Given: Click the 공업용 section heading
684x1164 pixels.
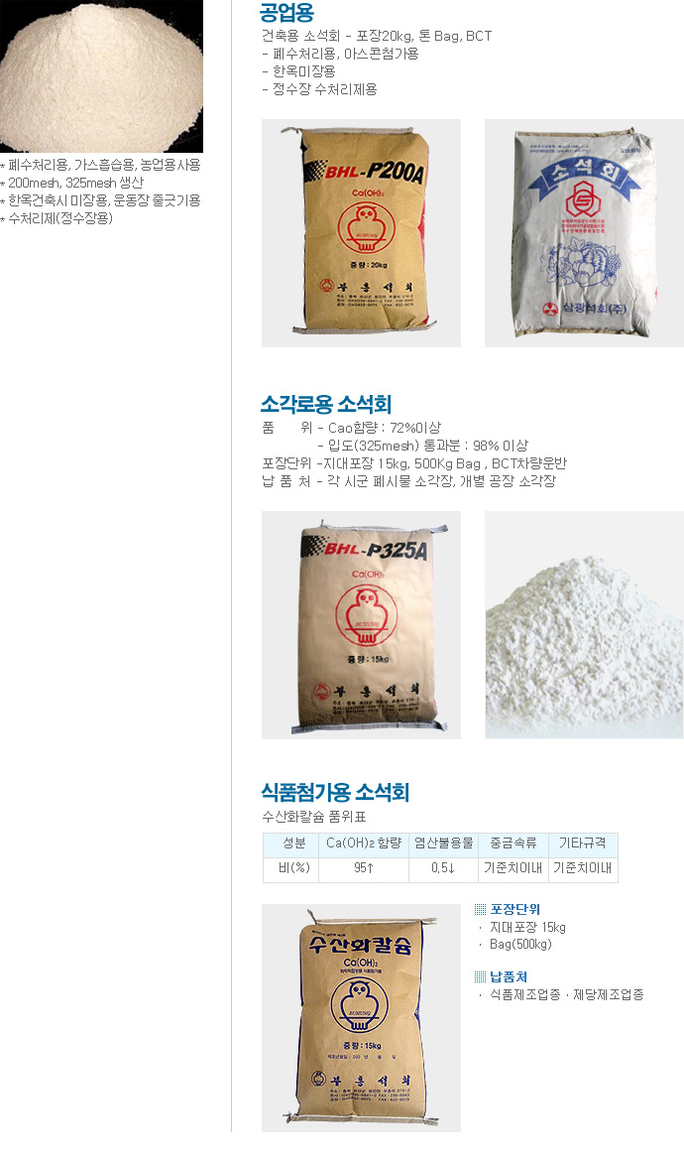Looking at the screenshot, I should 287,13.
